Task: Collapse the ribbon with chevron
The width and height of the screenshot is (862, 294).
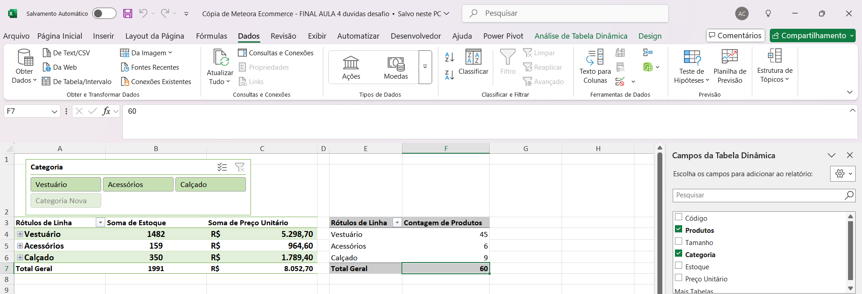Action: [849, 92]
